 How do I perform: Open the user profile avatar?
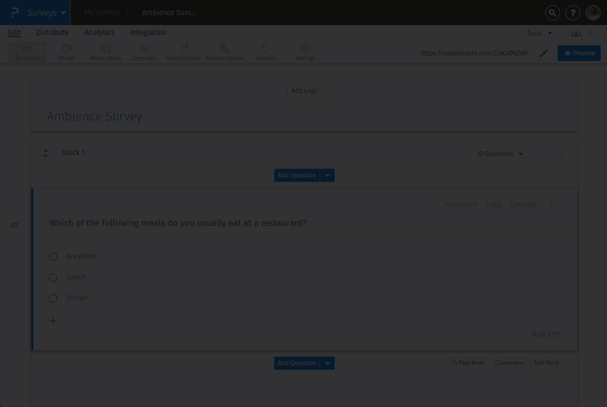coord(593,13)
